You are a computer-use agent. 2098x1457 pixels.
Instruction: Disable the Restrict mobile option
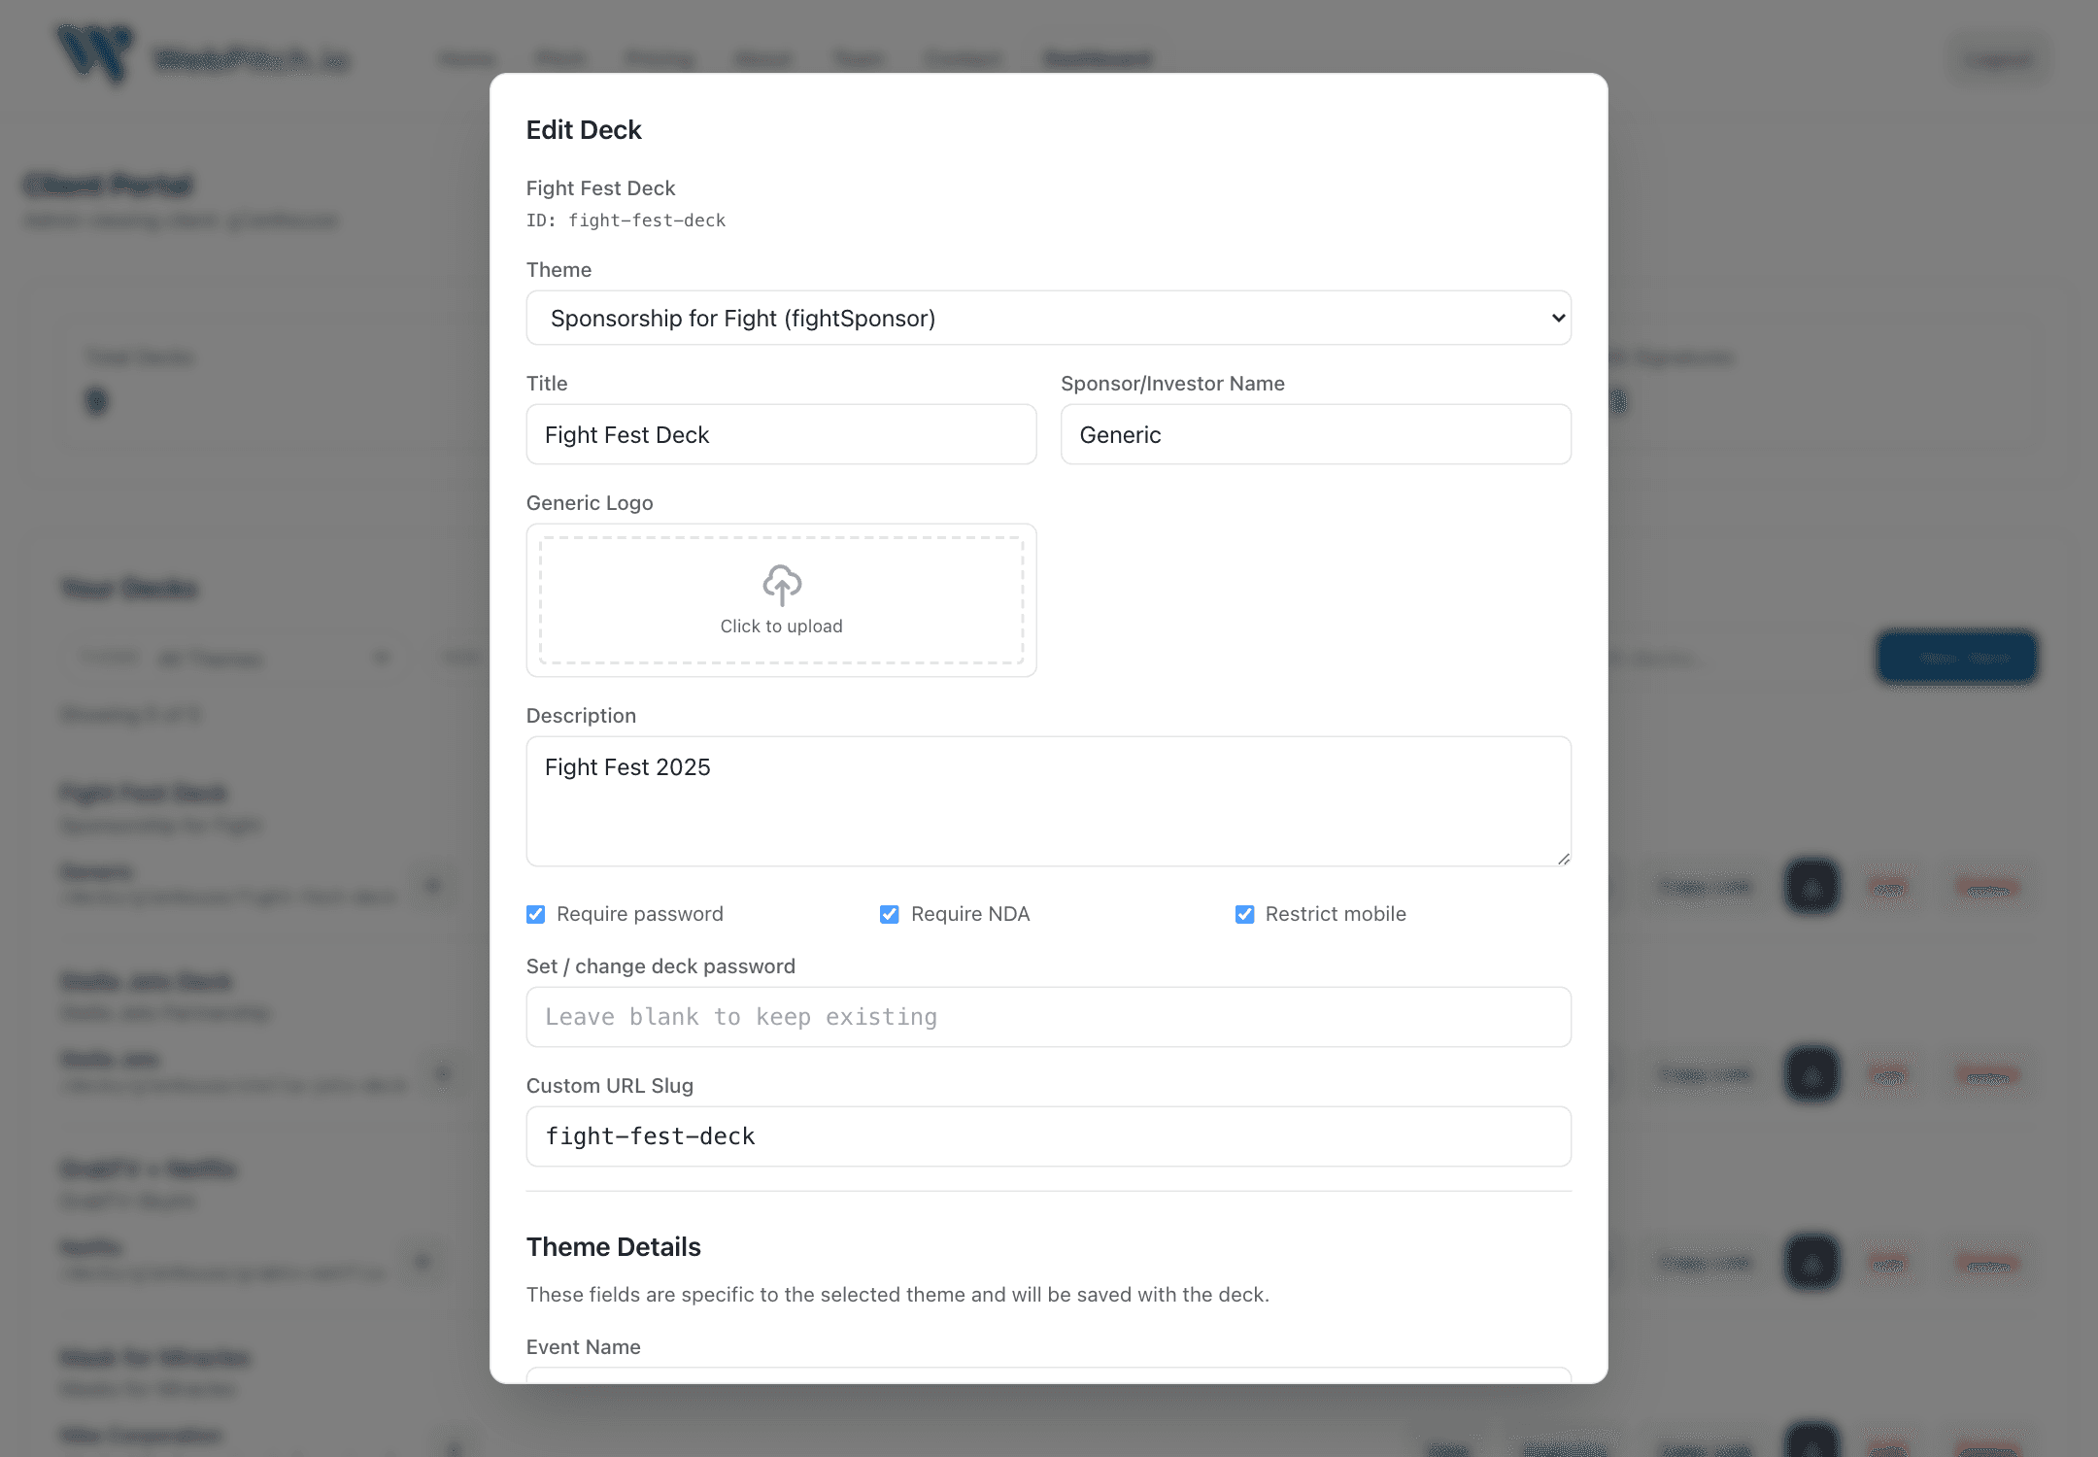tap(1244, 913)
